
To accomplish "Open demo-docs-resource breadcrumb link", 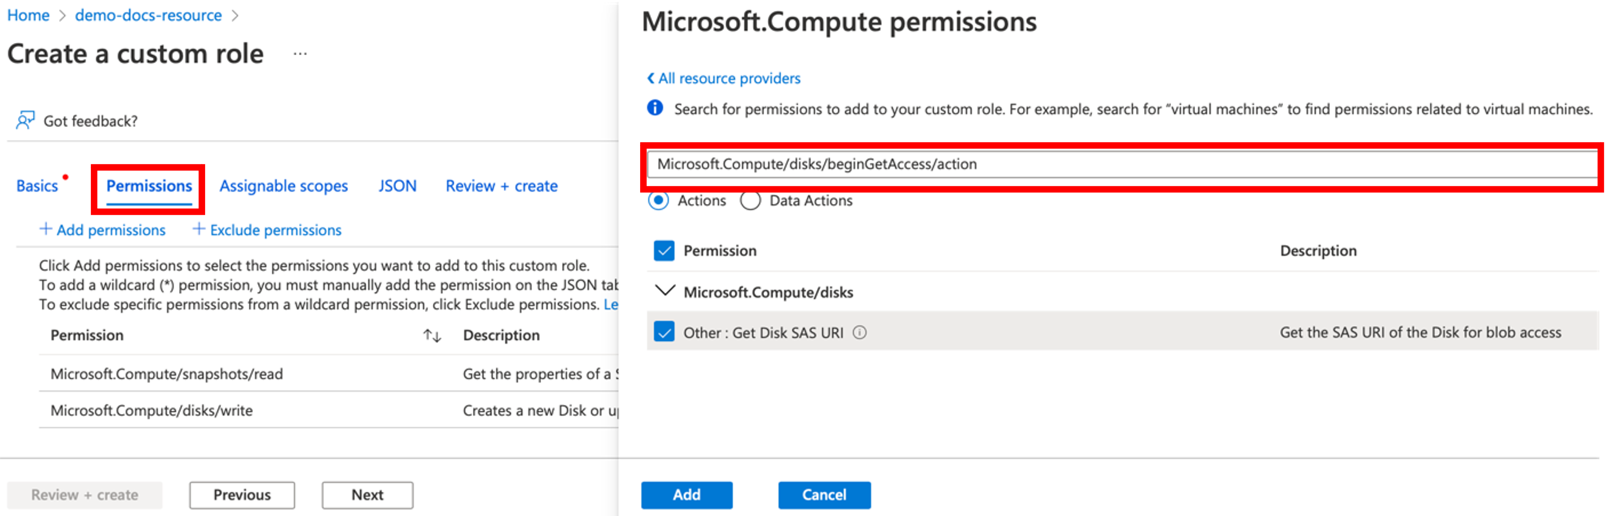I will point(148,15).
